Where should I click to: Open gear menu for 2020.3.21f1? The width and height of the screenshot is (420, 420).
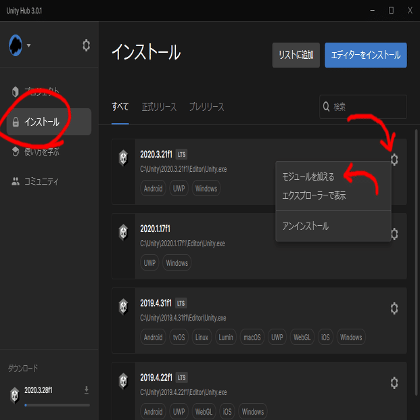coord(394,160)
